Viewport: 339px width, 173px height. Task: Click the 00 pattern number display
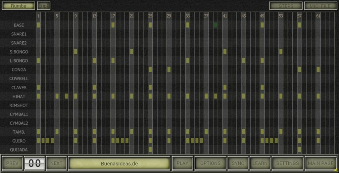34,163
